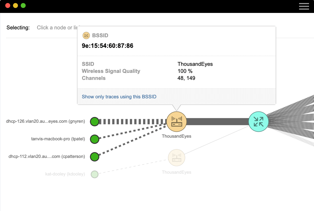Screen dimensions: 314x211
Task: Click 'Show only traces using this BSSID'
Action: click(x=119, y=97)
